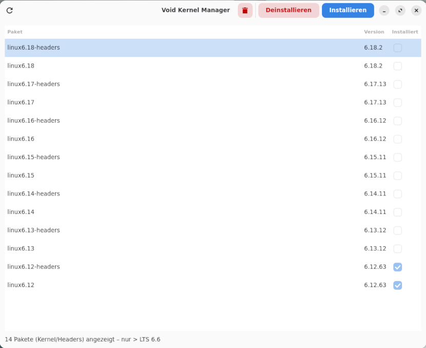This screenshot has height=348, width=426.
Task: Mark linux6.17 for installation
Action: tap(397, 102)
